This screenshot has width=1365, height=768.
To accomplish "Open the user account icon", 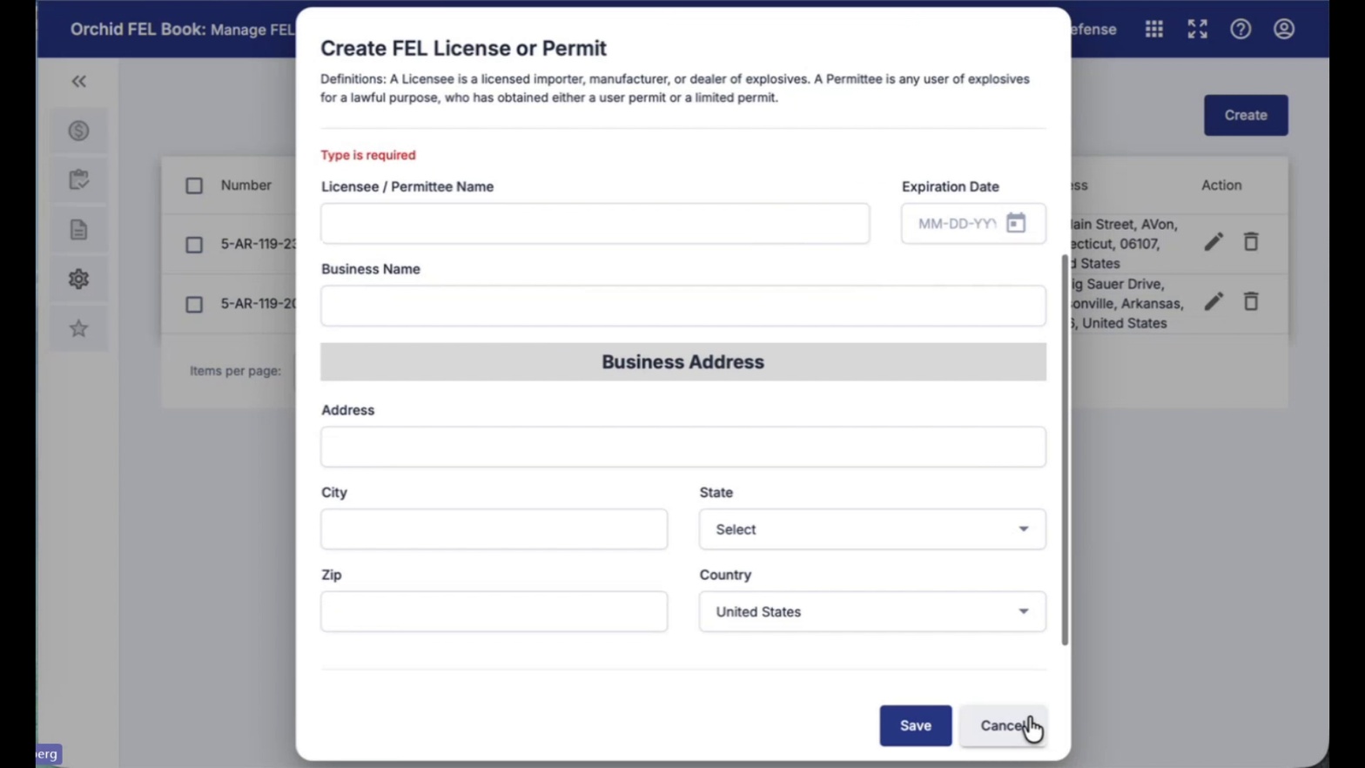I will click(x=1284, y=29).
